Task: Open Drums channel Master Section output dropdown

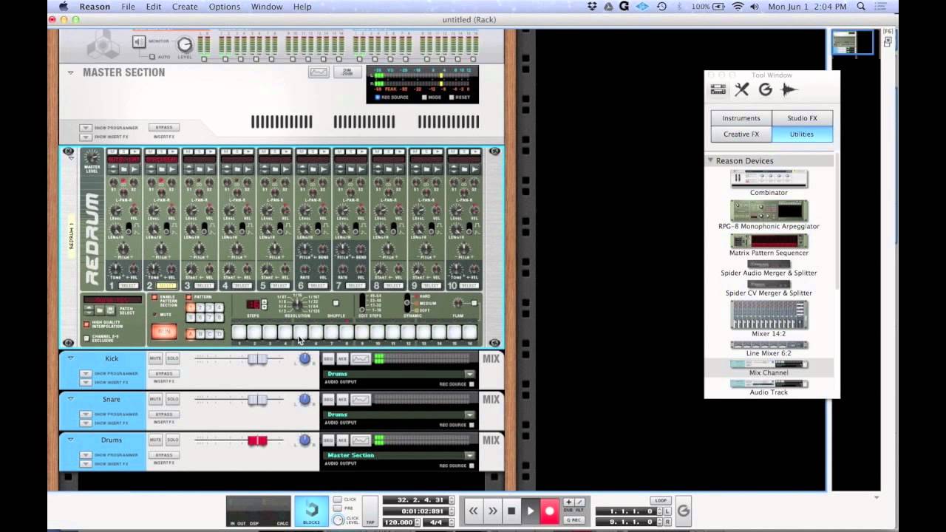Action: (x=469, y=455)
